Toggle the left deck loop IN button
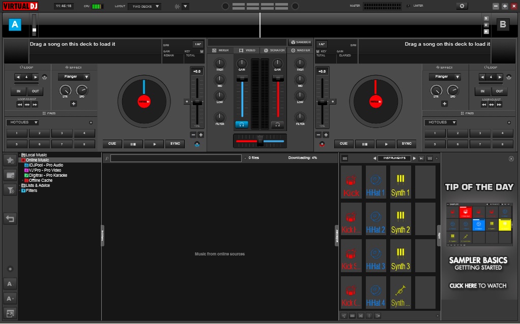The image size is (520, 324). (x=18, y=91)
